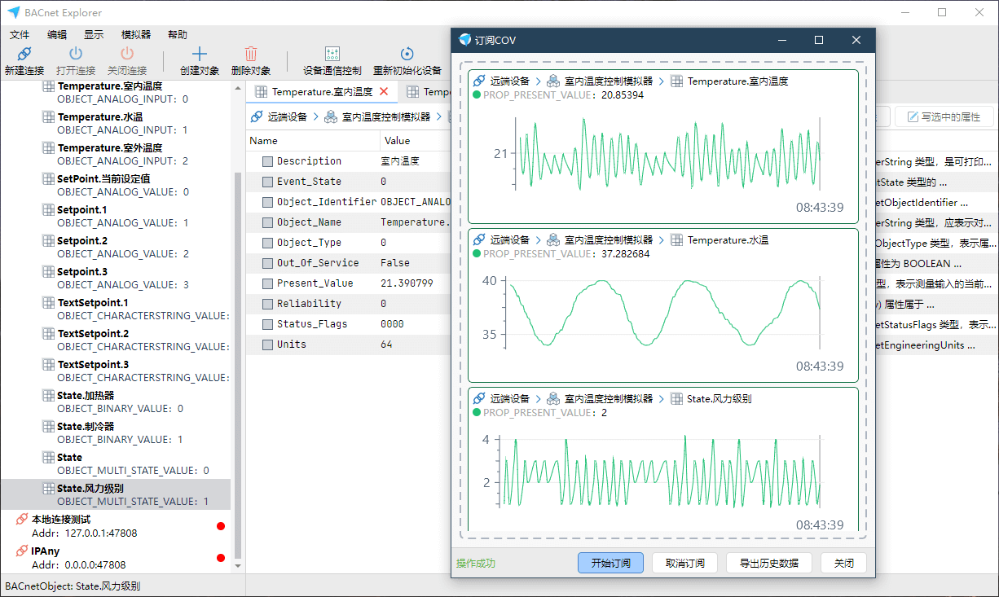Click the Delete Object (删除对象) trash icon

click(251, 55)
